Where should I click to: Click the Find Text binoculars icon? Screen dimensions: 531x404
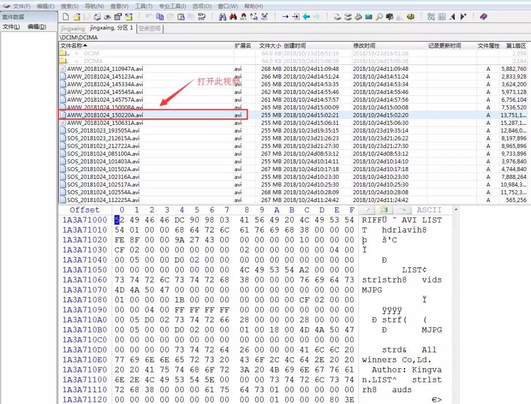222,17
